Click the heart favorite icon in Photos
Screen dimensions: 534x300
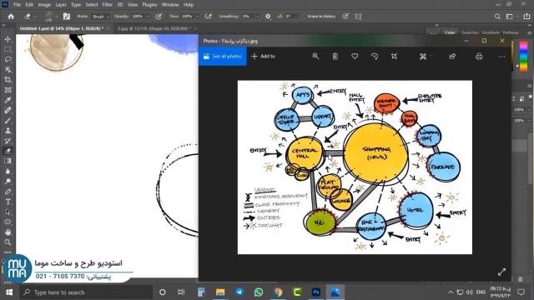coord(355,57)
